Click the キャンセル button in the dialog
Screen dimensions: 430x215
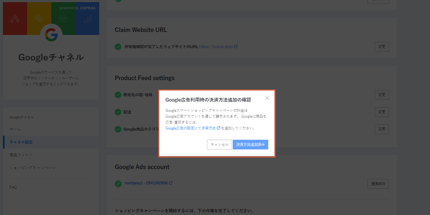pos(219,145)
